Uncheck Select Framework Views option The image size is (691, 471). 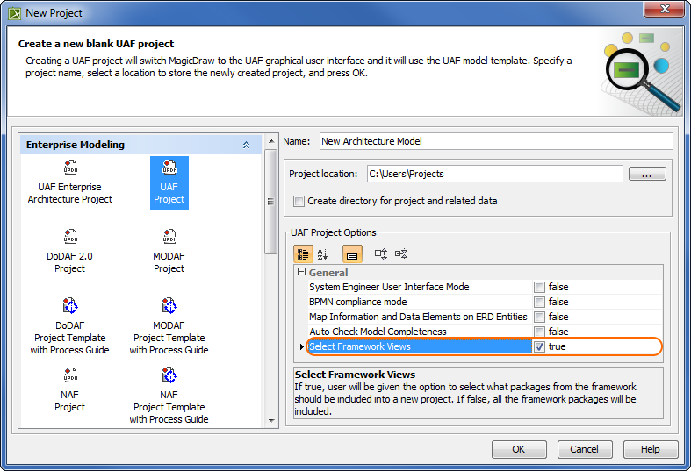coord(539,346)
